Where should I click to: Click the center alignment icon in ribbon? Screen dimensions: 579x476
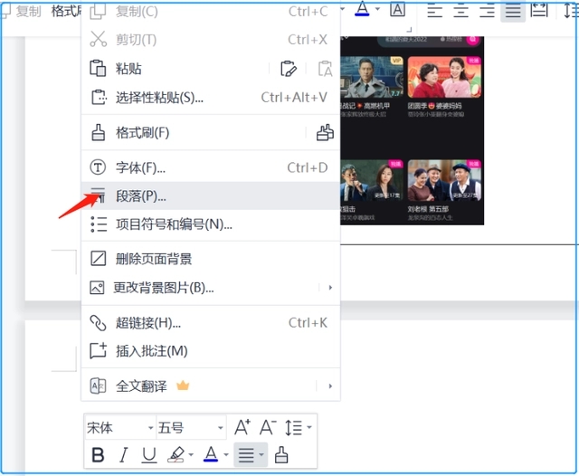[460, 10]
